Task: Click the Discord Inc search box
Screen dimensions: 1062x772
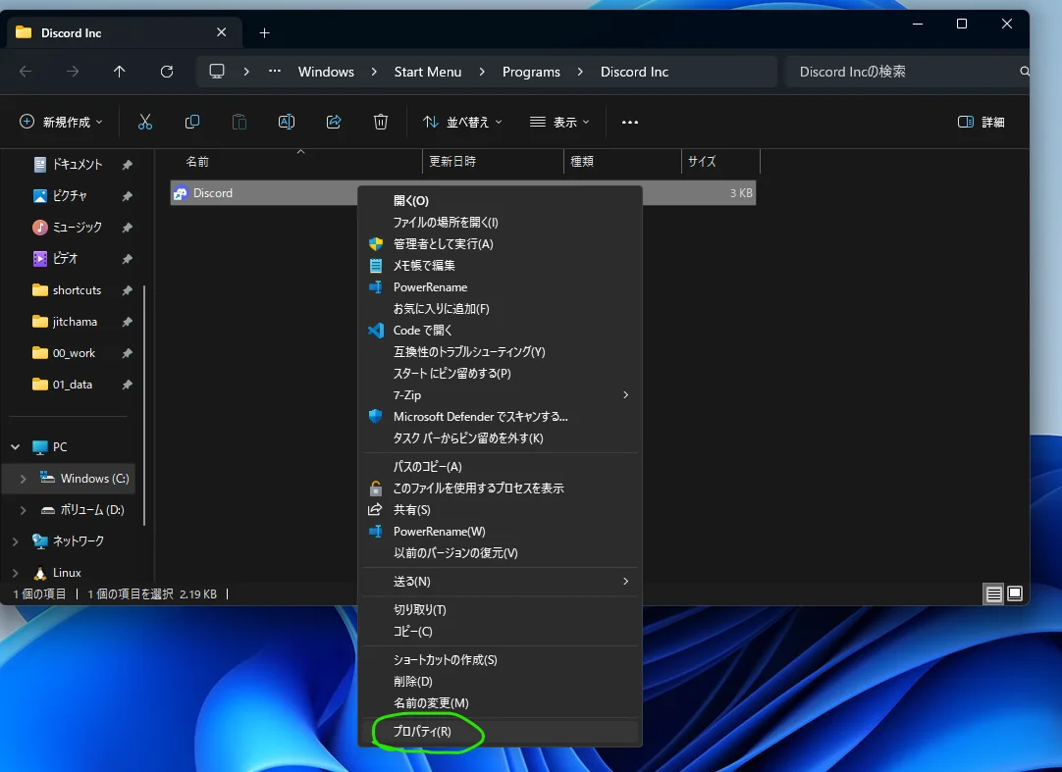Action: point(903,72)
